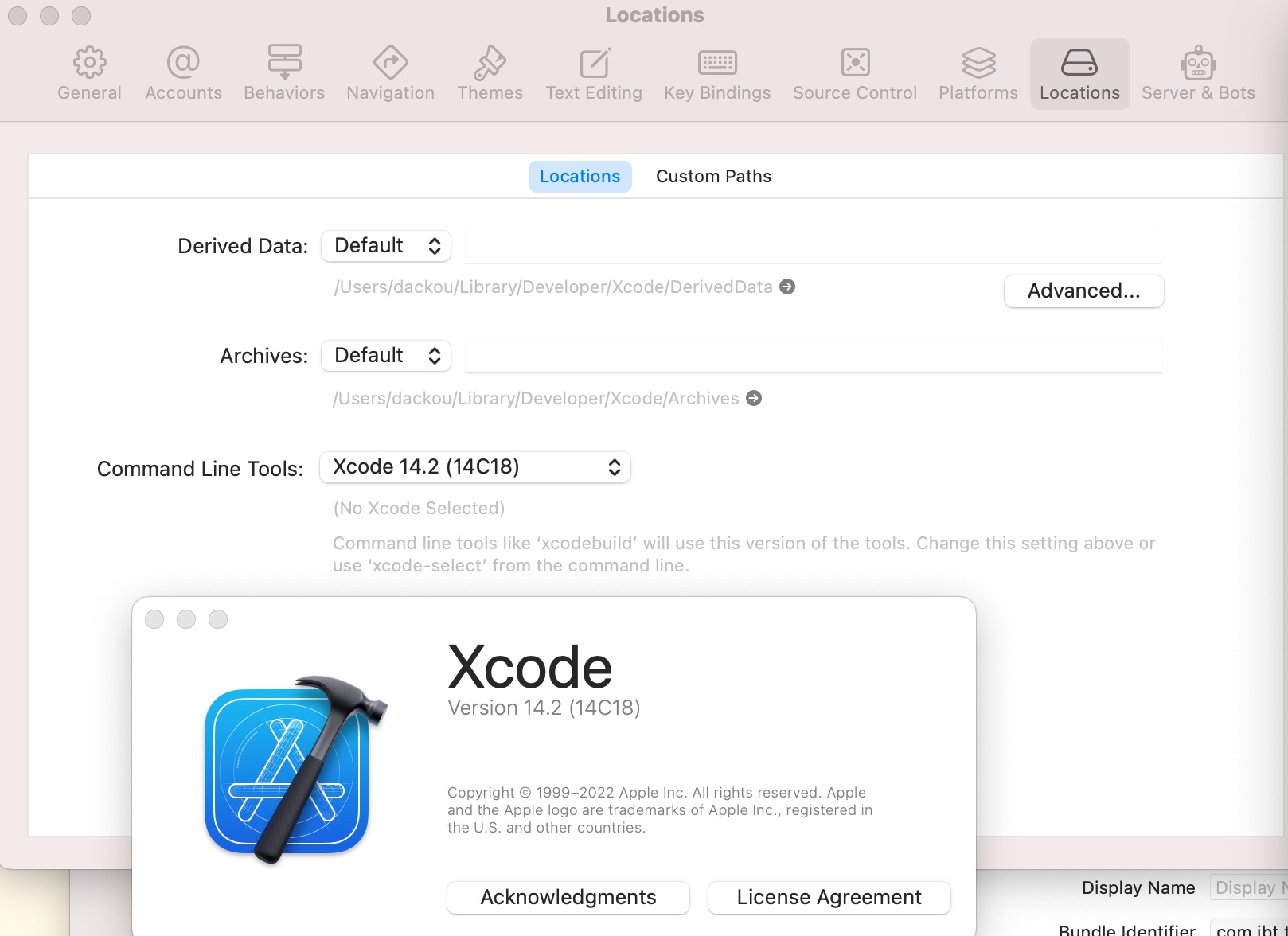This screenshot has height=936, width=1288.
Task: Click the 'Archives:' label
Action: [263, 356]
